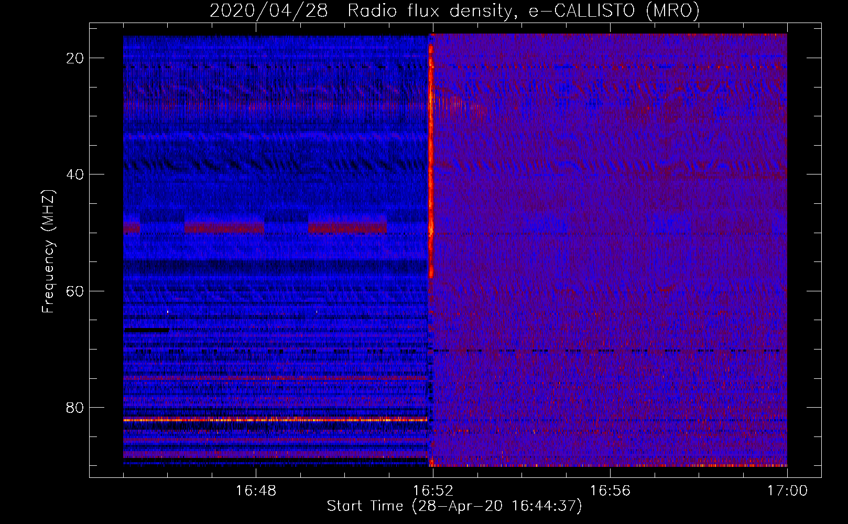Click the frequency tick label 20
848x524 pixels.
(75, 58)
